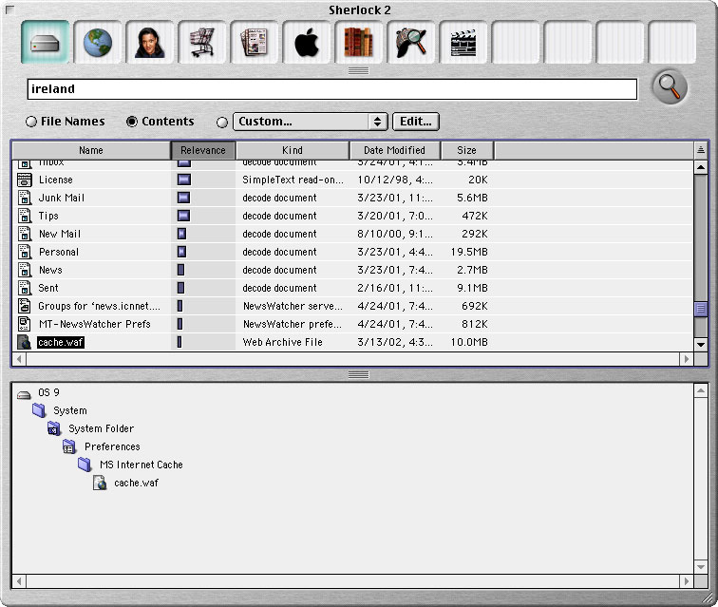Open the My Channel detective hat icon
The height and width of the screenshot is (607, 718).
tap(410, 42)
